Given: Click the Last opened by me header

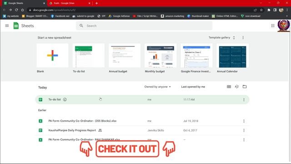Looking at the screenshot, I should pos(193,87).
